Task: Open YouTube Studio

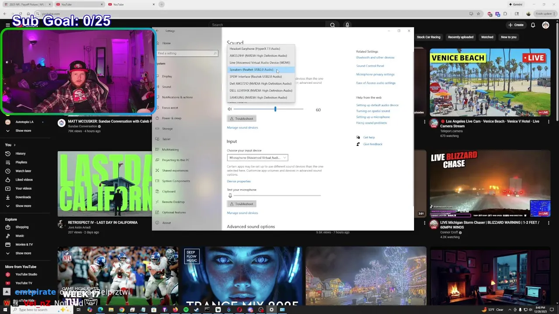Action: [x=26, y=274]
